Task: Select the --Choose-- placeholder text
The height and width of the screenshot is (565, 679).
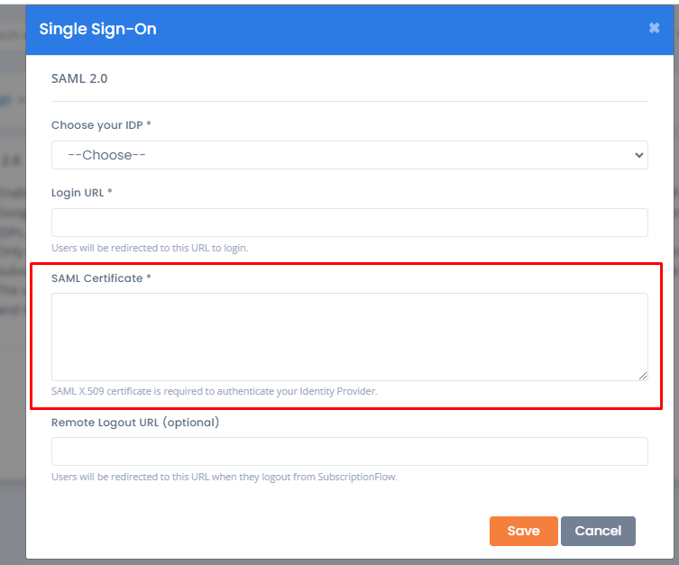Action: tap(106, 155)
